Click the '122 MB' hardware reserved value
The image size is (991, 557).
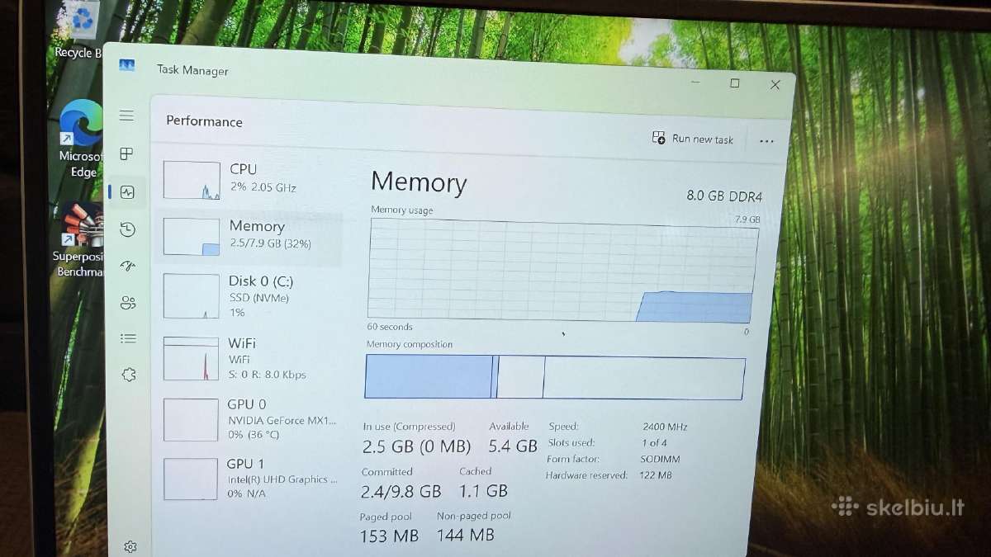pyautogui.click(x=656, y=475)
